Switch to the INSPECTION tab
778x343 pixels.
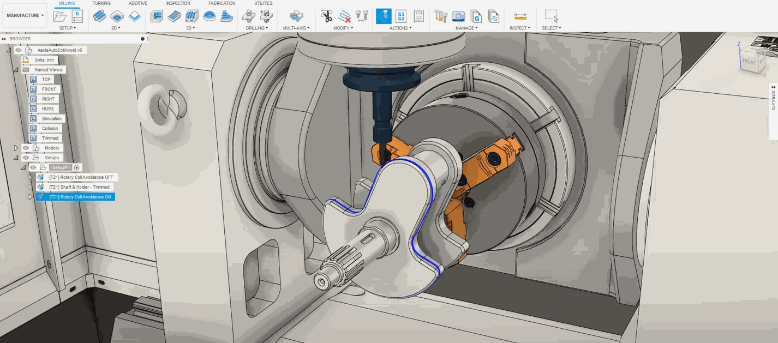178,3
